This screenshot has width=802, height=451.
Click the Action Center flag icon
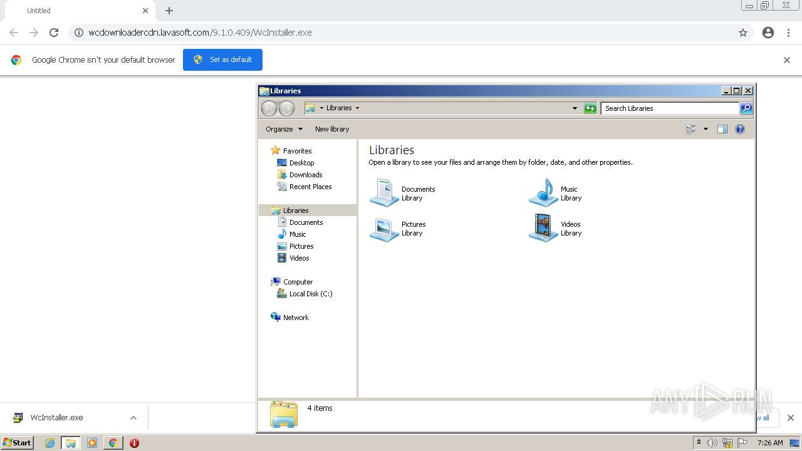click(x=742, y=443)
